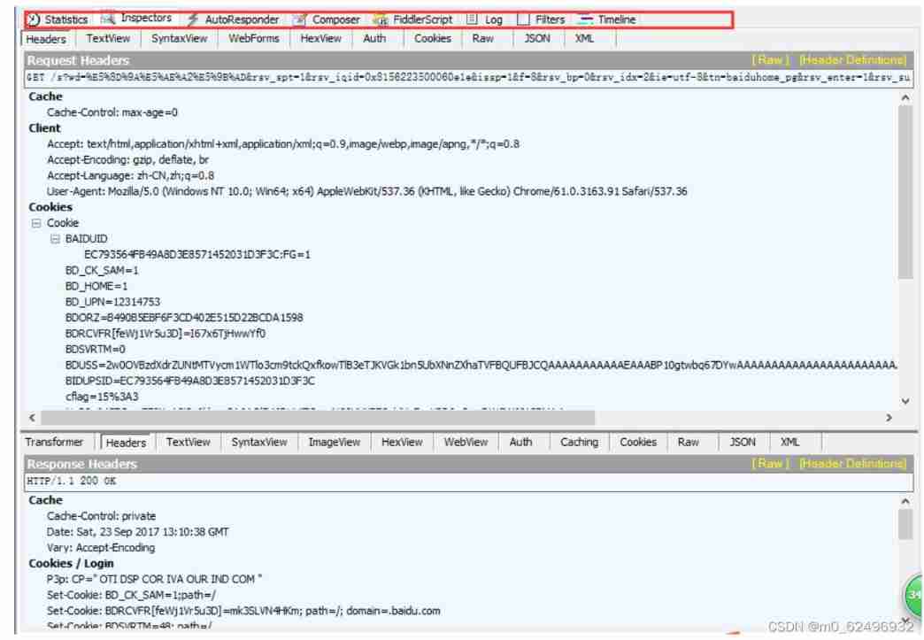The width and height of the screenshot is (924, 640).
Task: Click response headers vertical scrollbar thumb
Action: [905, 525]
